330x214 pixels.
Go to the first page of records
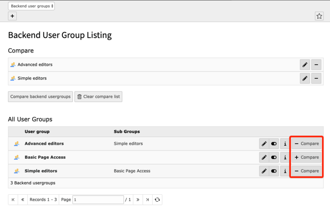click(13, 200)
